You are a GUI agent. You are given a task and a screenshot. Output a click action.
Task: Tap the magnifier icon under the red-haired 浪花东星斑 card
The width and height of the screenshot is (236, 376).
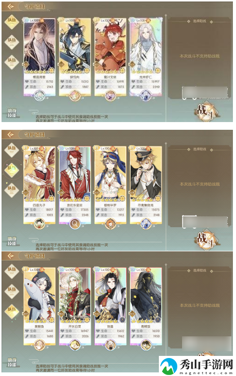[75, 224]
